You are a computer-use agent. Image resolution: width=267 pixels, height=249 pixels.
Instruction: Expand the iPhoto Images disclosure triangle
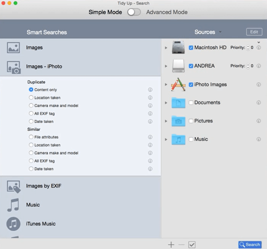166,84
